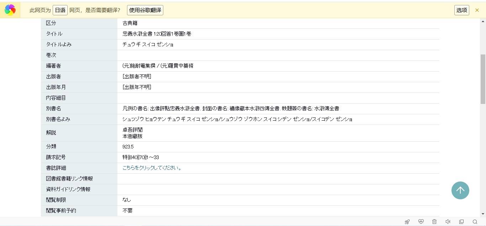Open the 日语 language dropdown
Image resolution: width=486 pixels, height=226 pixels.
(x=60, y=10)
